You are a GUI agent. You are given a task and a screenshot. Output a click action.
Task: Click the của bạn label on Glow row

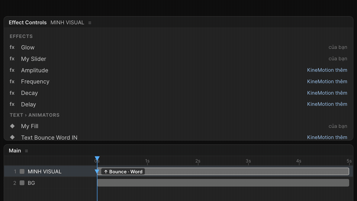(x=338, y=47)
